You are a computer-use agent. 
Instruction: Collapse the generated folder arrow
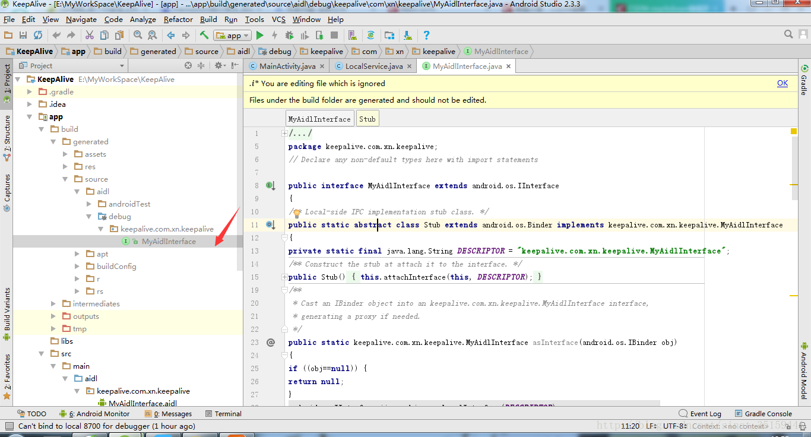[x=53, y=141]
